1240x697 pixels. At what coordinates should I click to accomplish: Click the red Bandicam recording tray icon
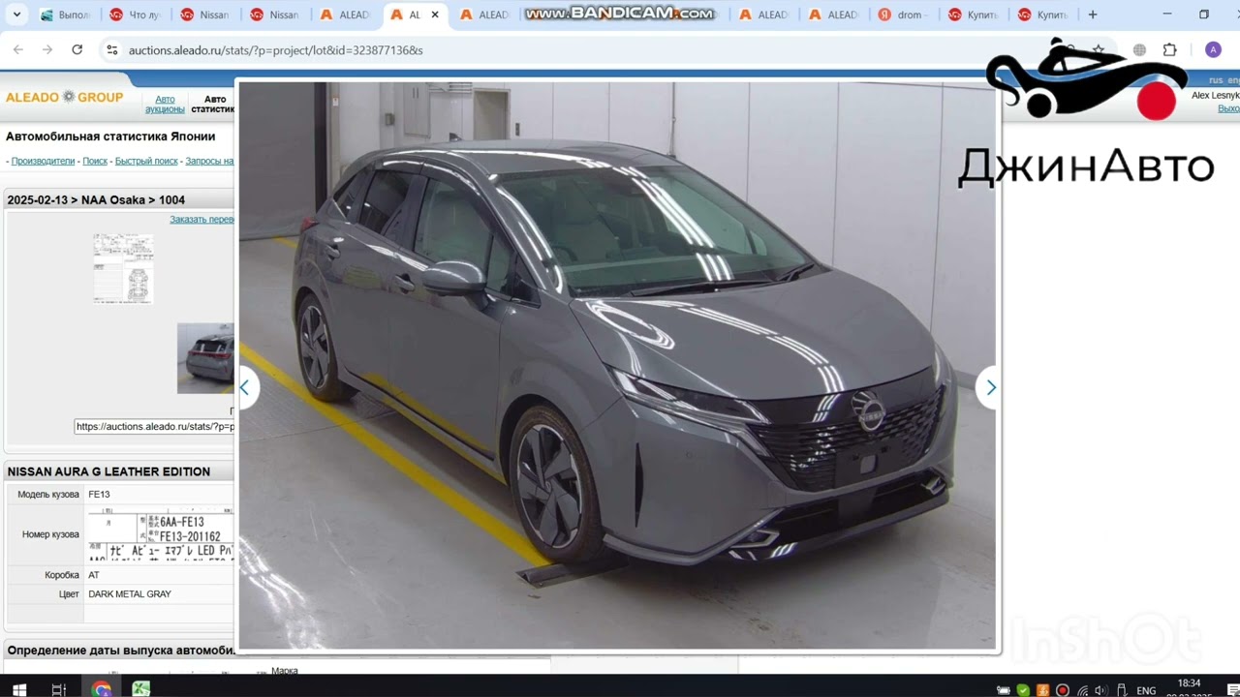click(x=1063, y=690)
